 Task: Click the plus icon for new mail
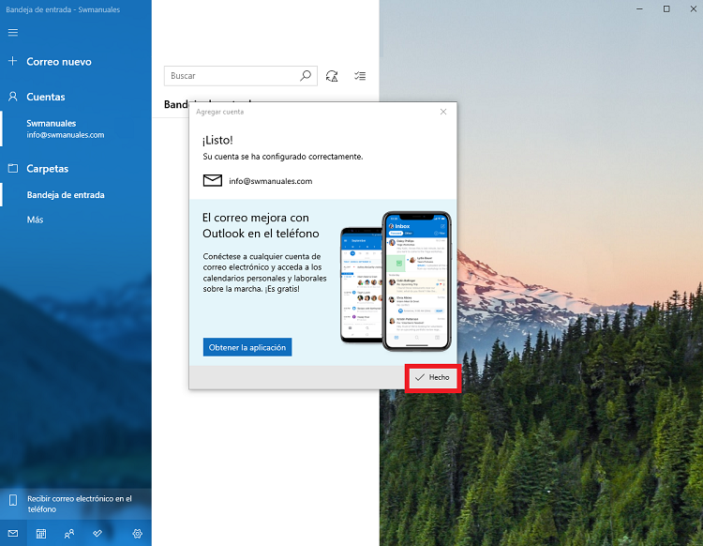click(x=12, y=61)
